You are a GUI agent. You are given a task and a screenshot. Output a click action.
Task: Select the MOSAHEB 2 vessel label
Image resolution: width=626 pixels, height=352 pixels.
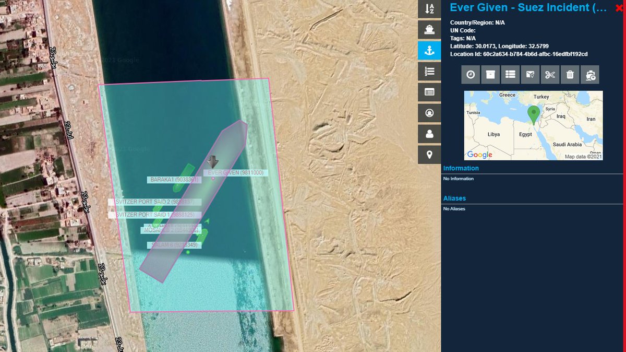(x=170, y=230)
